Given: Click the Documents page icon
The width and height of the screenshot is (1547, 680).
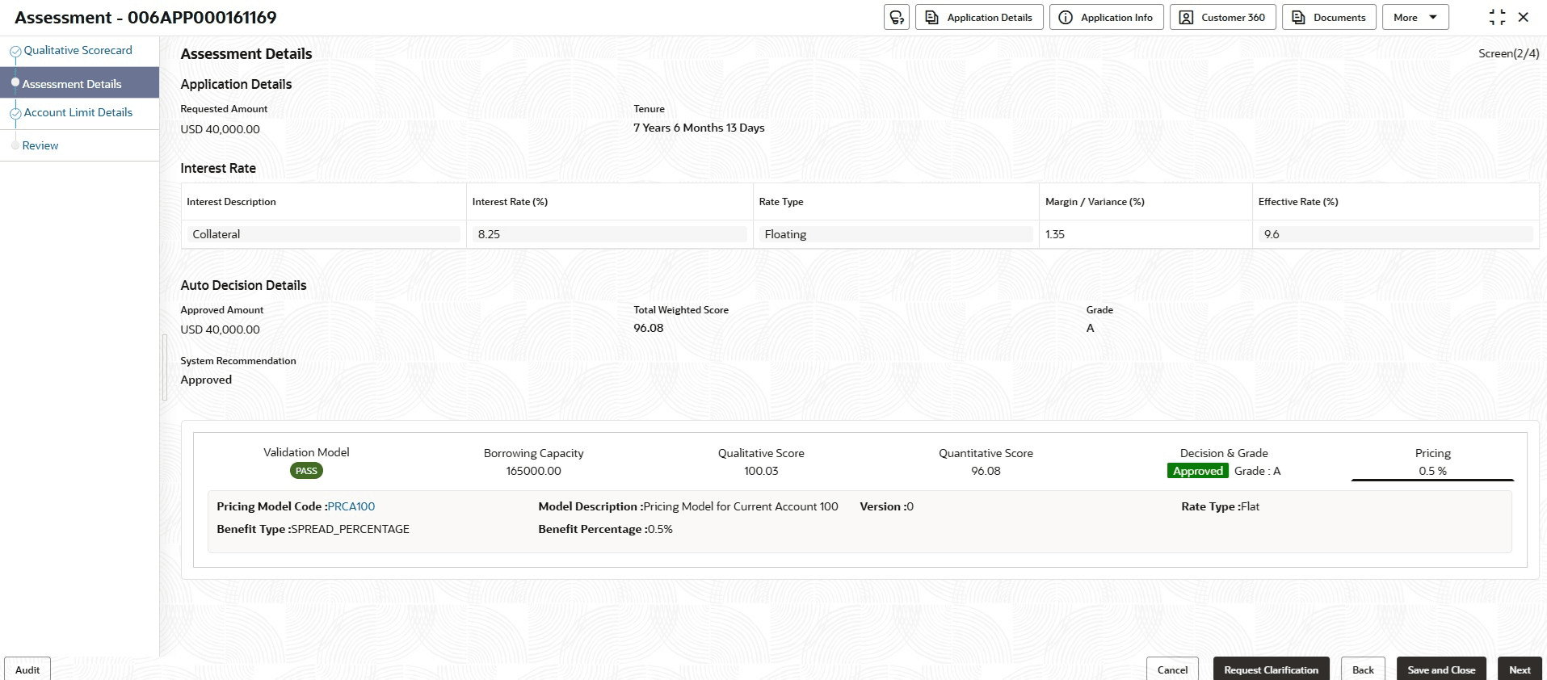Looking at the screenshot, I should (x=1298, y=17).
